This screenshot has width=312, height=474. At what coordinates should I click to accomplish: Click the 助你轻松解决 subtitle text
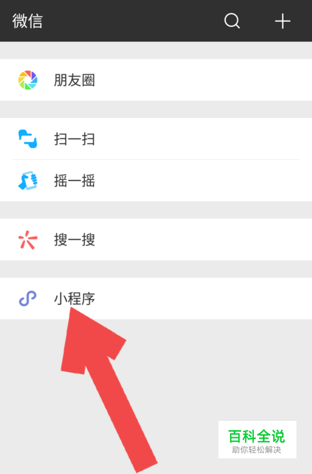256,450
